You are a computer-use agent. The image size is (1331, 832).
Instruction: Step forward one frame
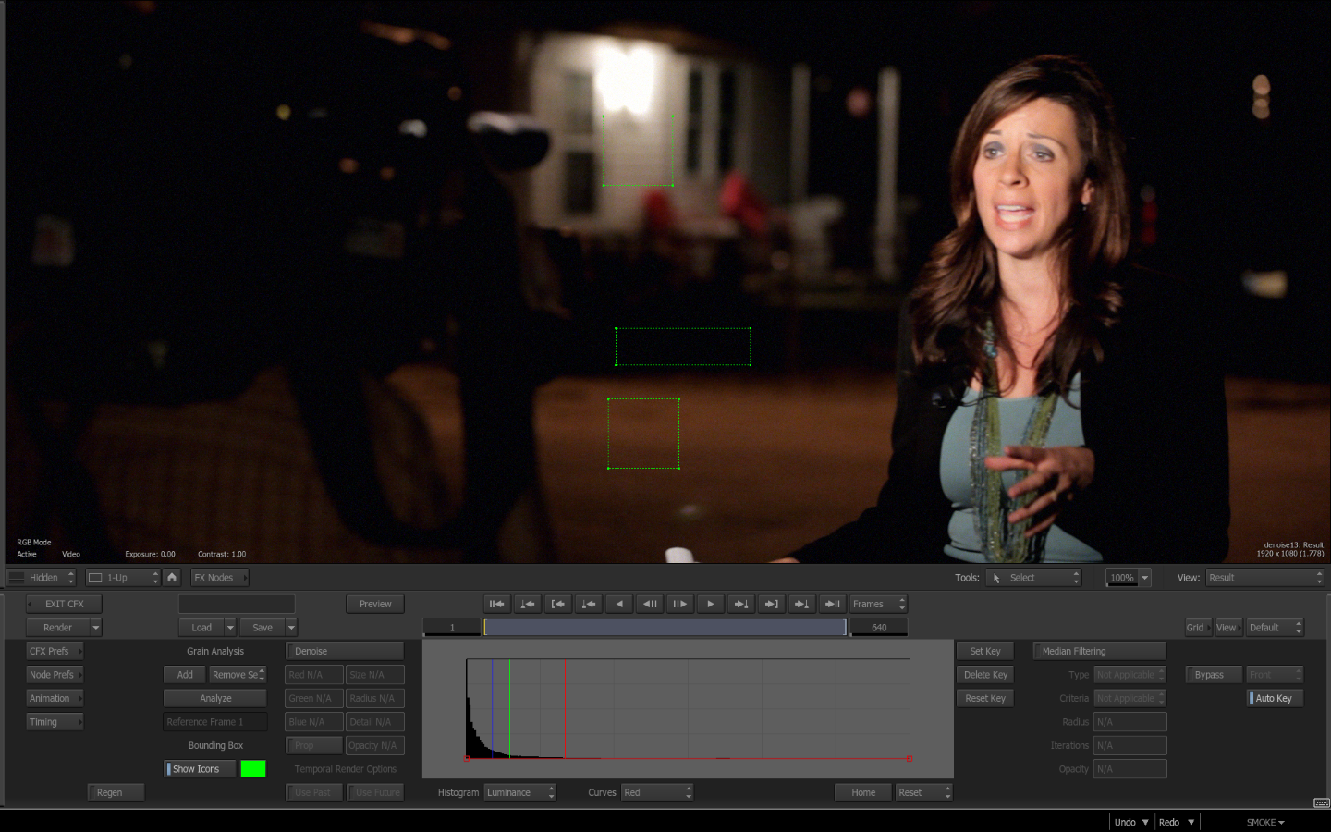click(679, 604)
